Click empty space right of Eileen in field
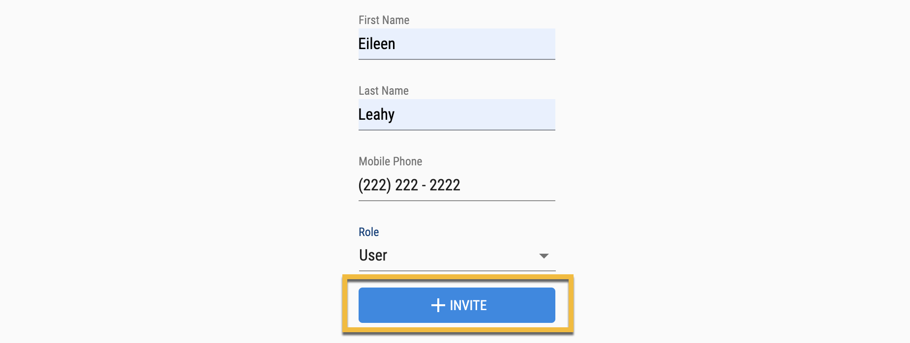 pos(475,44)
